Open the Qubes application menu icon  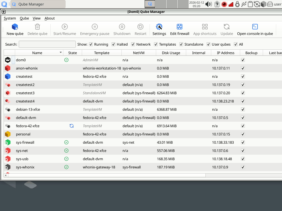pos(4,4)
